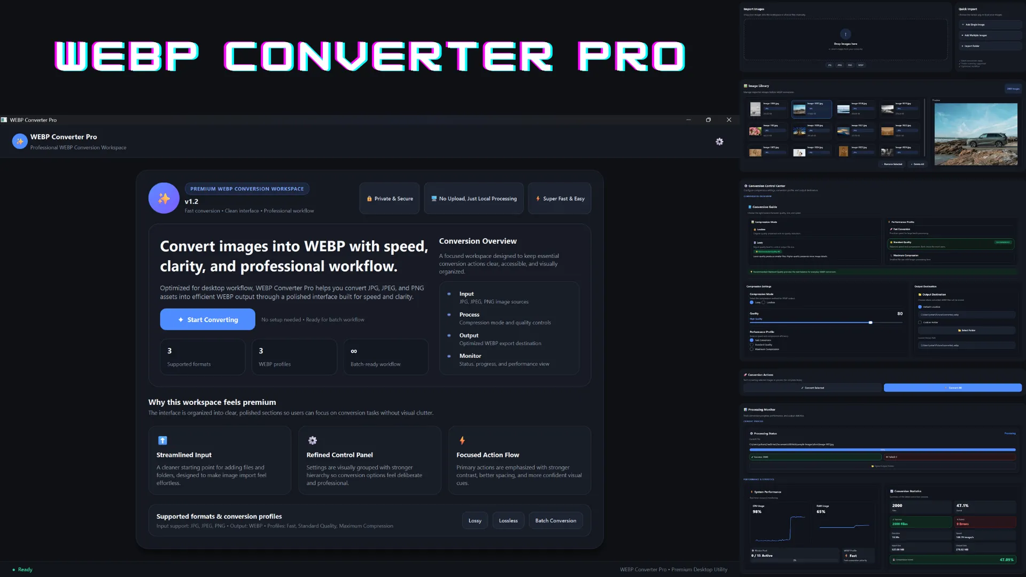Click the lock icon on Private & Secure badge
The width and height of the screenshot is (1026, 577).
point(369,199)
